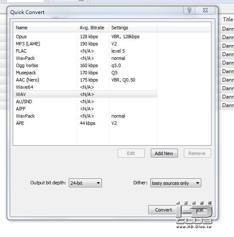
Task: Open the Dither dropdown
Action: [x=176, y=183]
